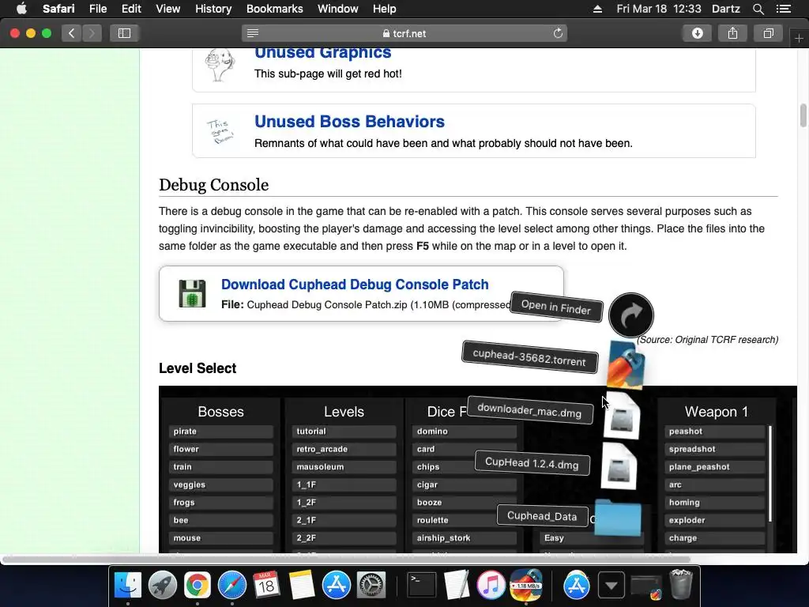Open the Downloads stack arrow in Dock
809x607 pixels.
point(611,586)
